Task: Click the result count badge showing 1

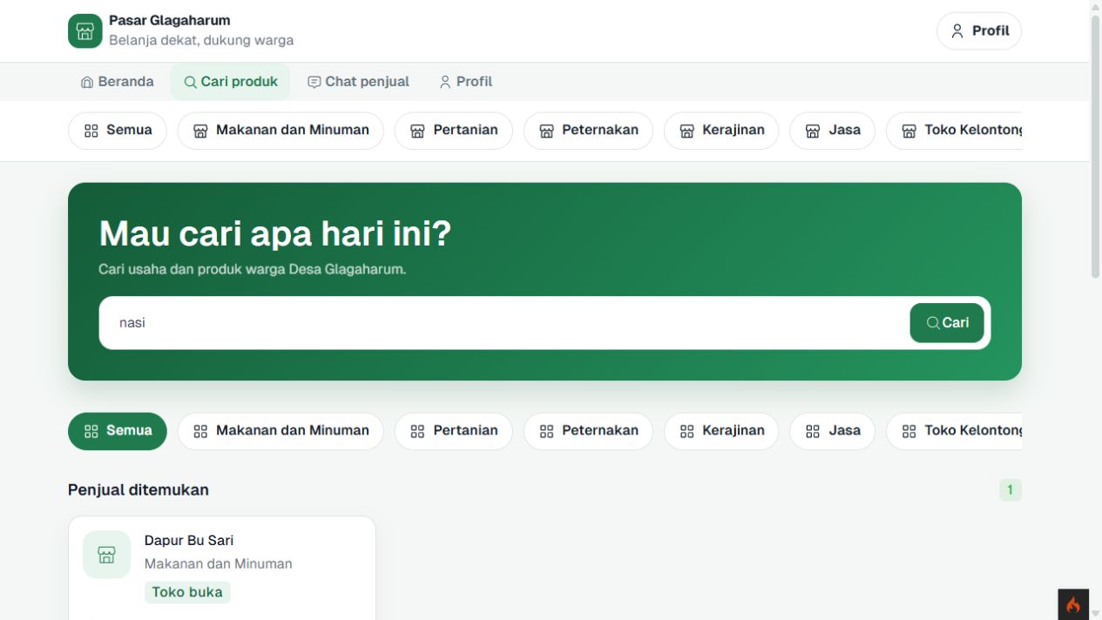Action: point(1011,490)
